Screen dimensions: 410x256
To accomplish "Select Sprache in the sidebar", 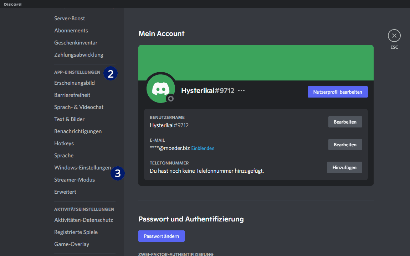I will pos(64,156).
